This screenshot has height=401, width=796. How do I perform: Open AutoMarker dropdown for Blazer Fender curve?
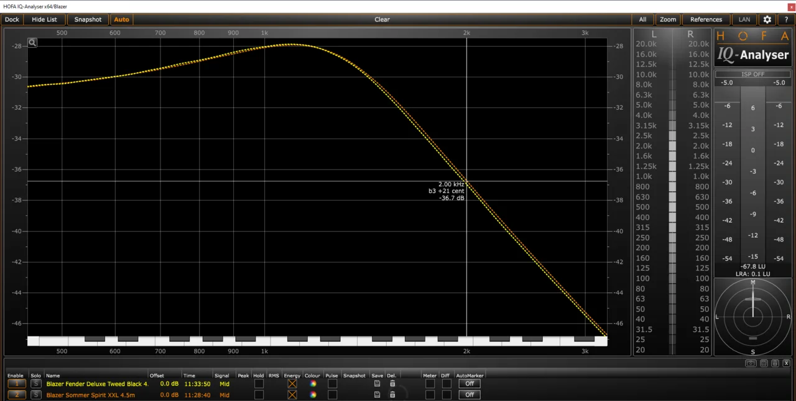click(470, 384)
